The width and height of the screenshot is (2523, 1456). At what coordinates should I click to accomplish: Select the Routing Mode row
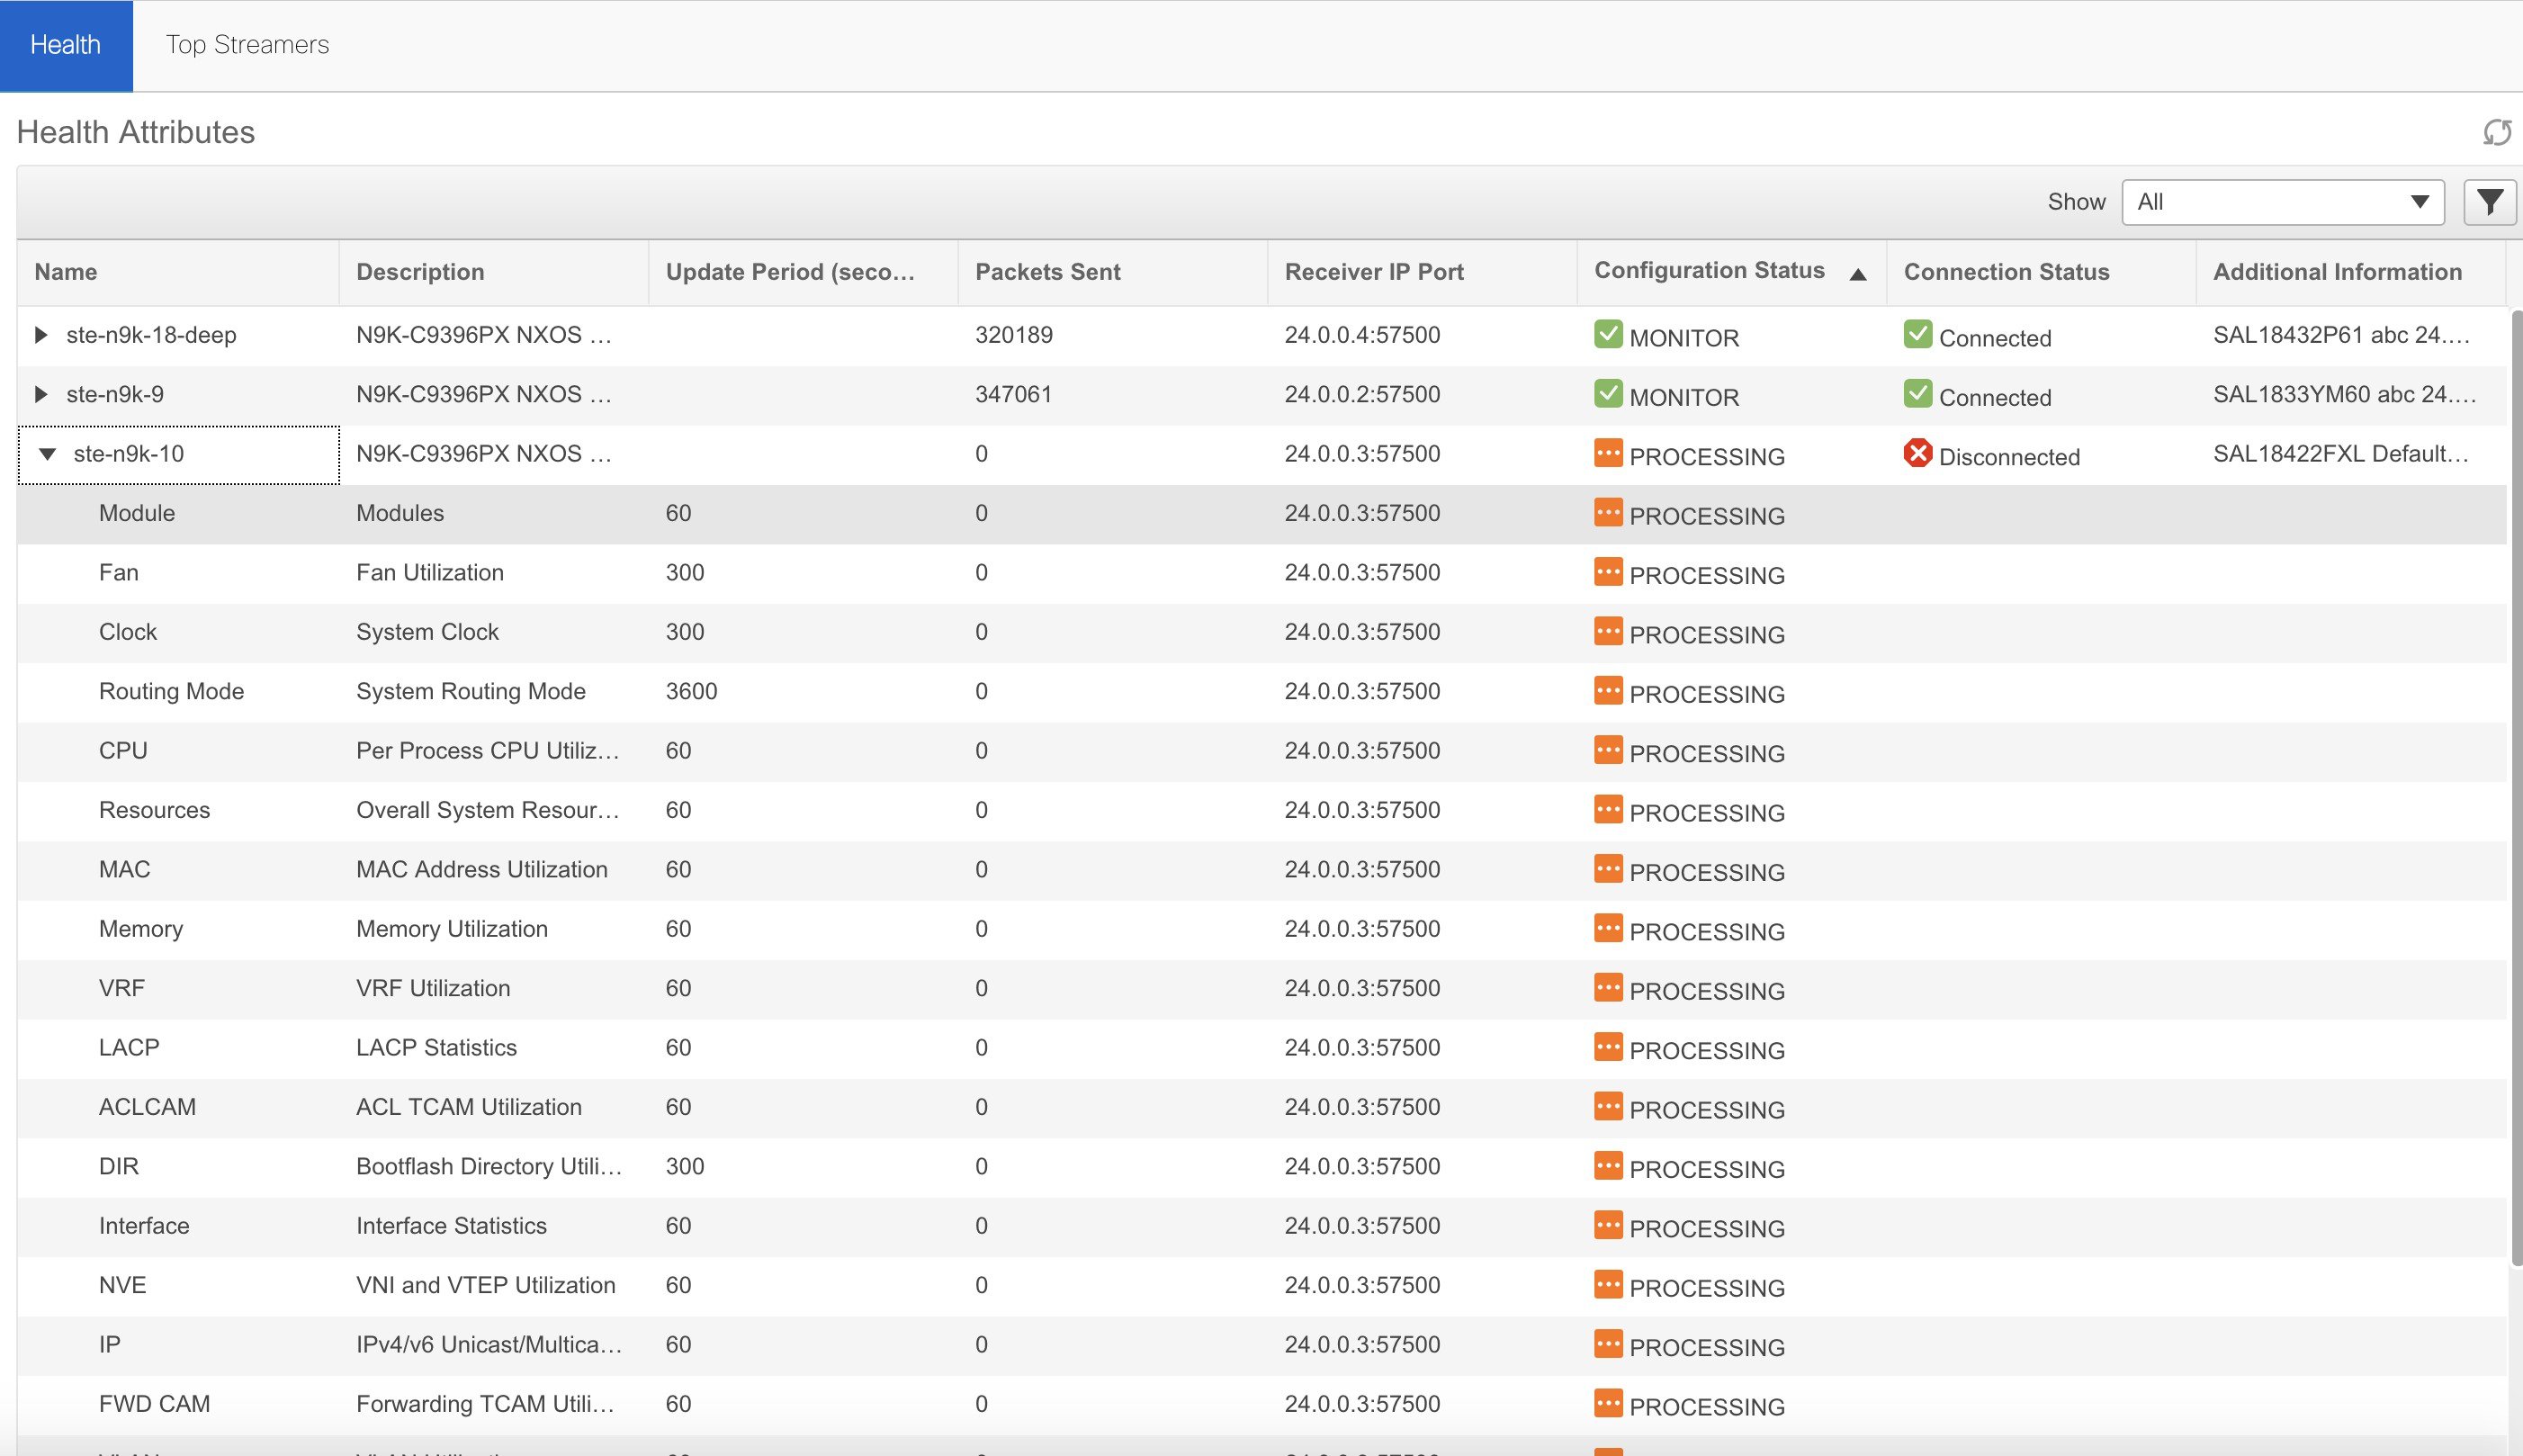click(171, 691)
